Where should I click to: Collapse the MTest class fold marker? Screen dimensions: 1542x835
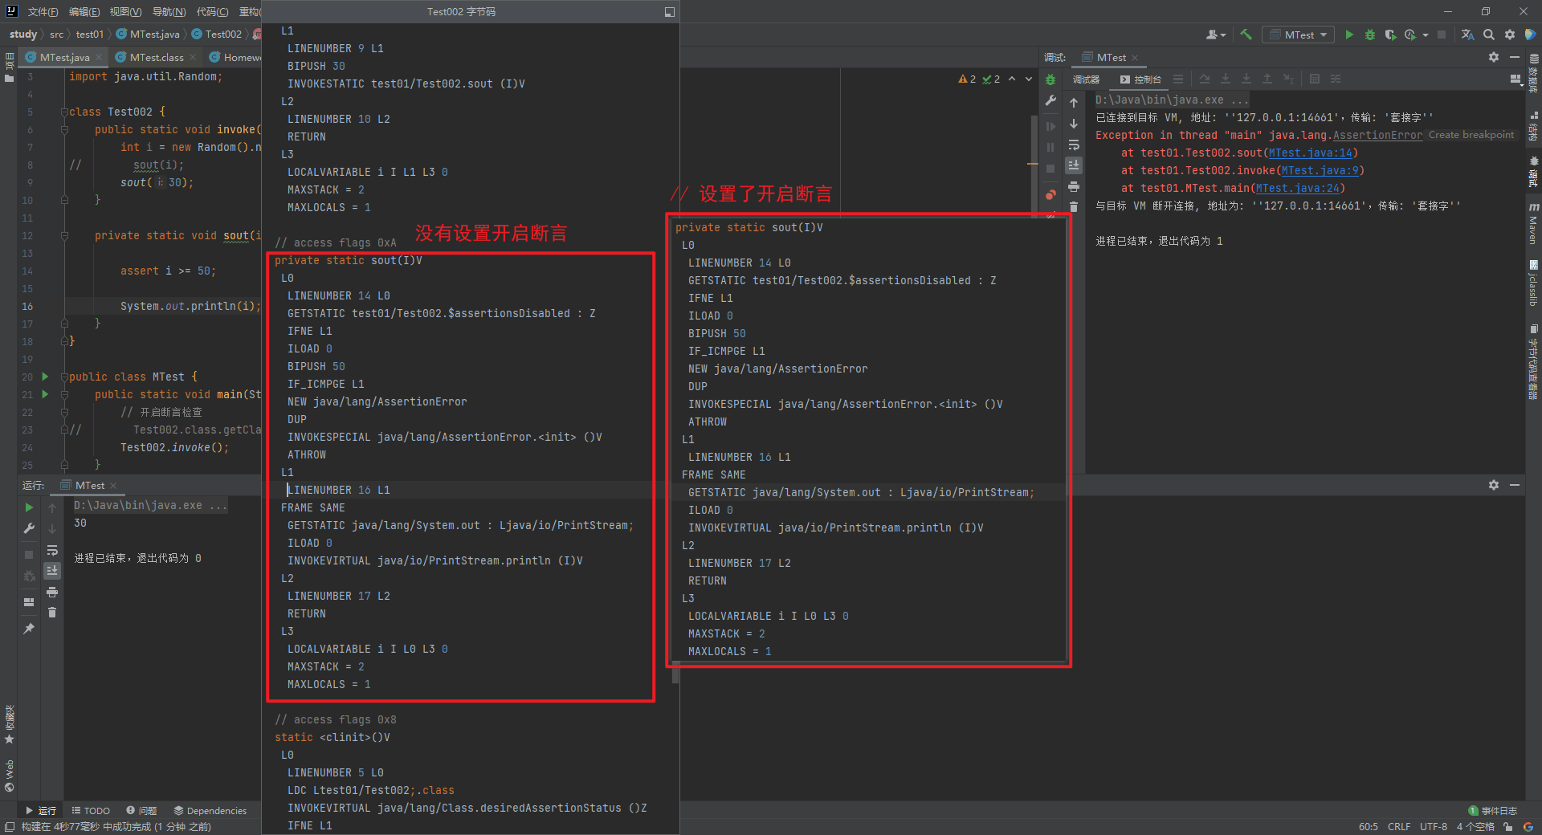coord(64,377)
